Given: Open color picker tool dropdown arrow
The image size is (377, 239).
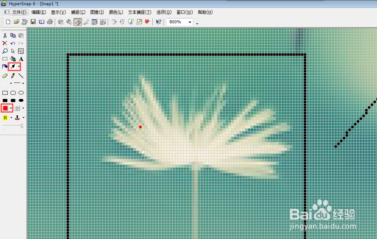Looking at the screenshot, I should [19, 67].
